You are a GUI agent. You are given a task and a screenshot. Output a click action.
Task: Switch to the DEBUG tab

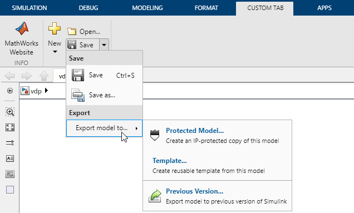[88, 8]
